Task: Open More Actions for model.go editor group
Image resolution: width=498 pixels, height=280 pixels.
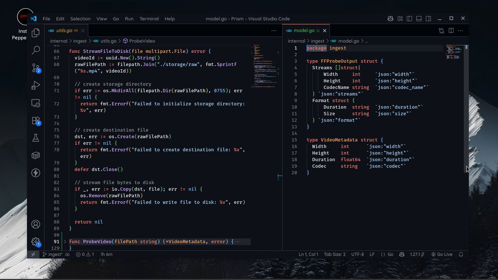Action: click(x=460, y=31)
